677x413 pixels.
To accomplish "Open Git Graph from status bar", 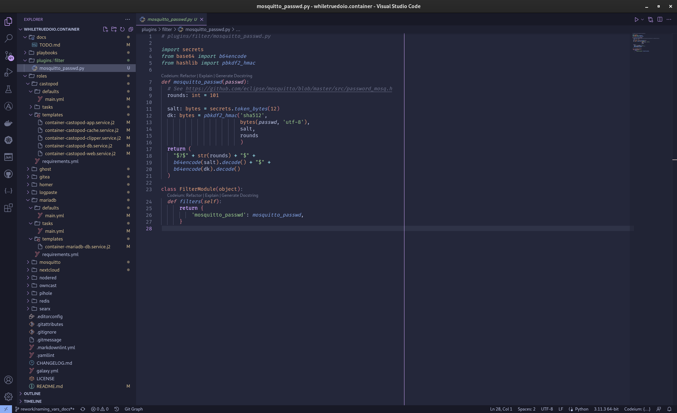I will pyautogui.click(x=133, y=409).
